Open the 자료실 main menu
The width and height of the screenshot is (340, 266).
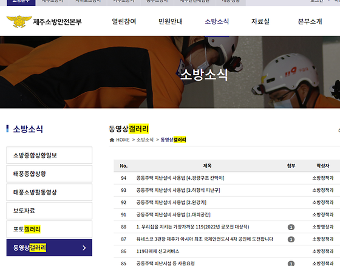260,21
